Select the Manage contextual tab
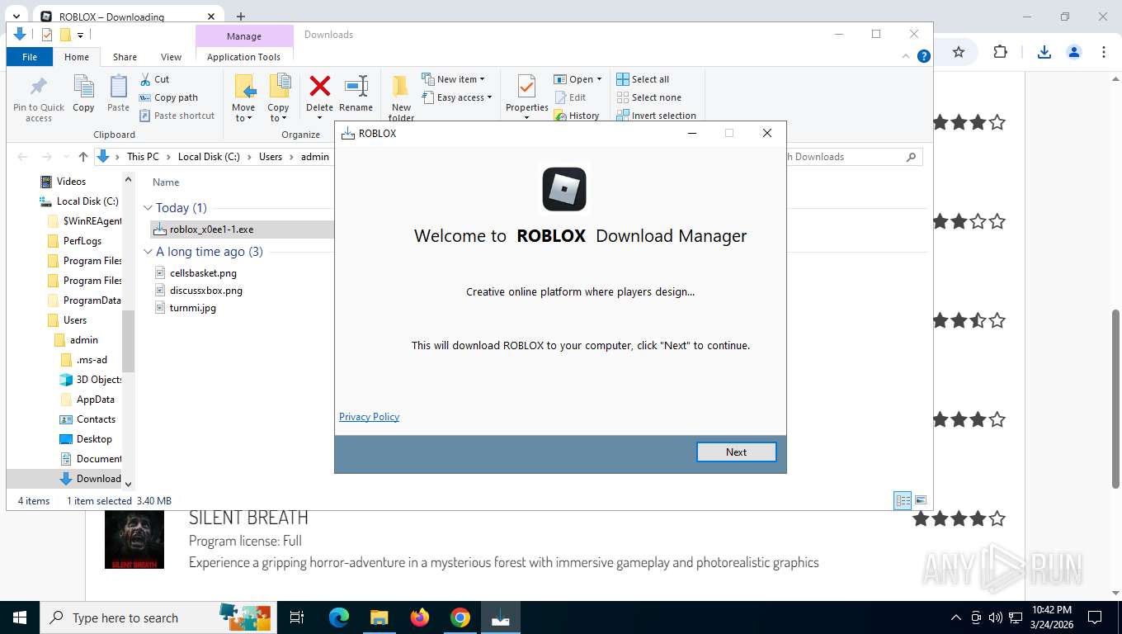 click(x=244, y=36)
